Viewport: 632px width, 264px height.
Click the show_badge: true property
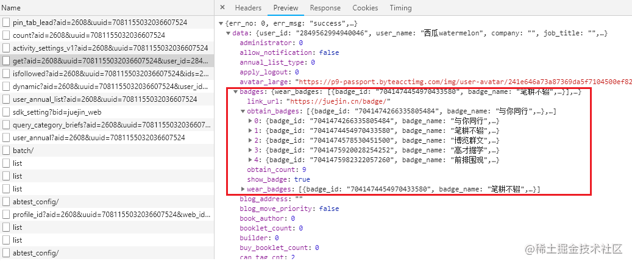[x=278, y=179]
